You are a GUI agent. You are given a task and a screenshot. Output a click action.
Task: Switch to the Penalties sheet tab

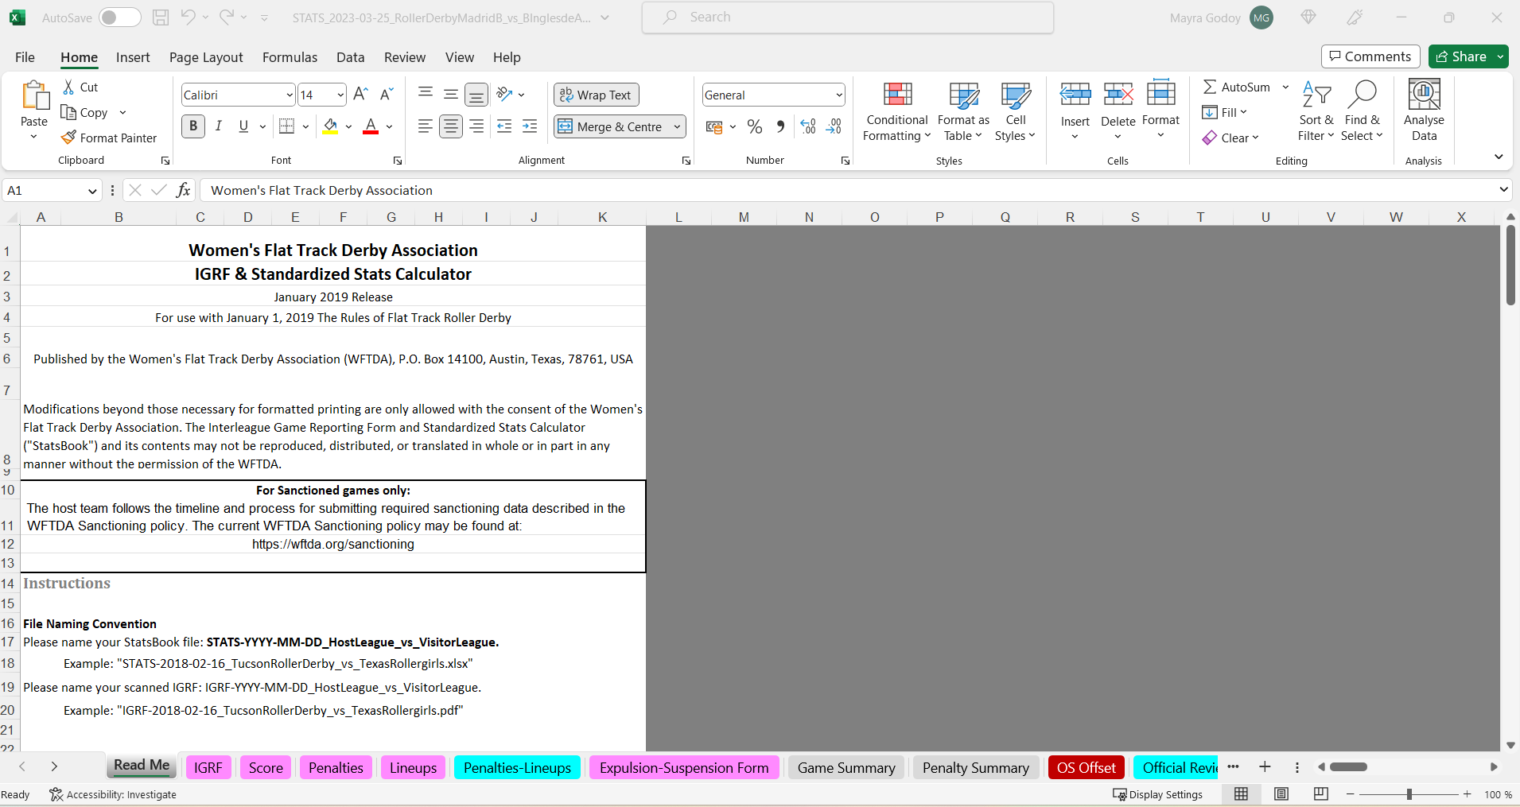(336, 767)
